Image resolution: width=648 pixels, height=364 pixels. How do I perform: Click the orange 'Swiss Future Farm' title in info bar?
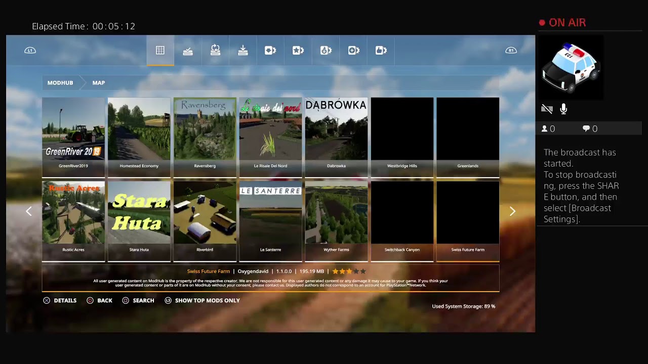click(209, 271)
